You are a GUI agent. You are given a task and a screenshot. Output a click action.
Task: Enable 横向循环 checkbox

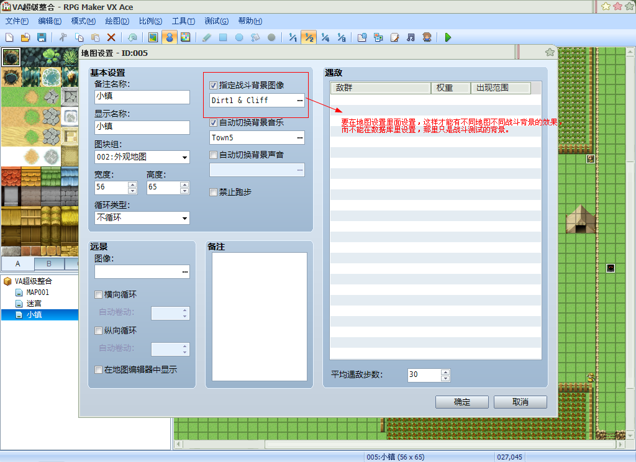point(98,295)
